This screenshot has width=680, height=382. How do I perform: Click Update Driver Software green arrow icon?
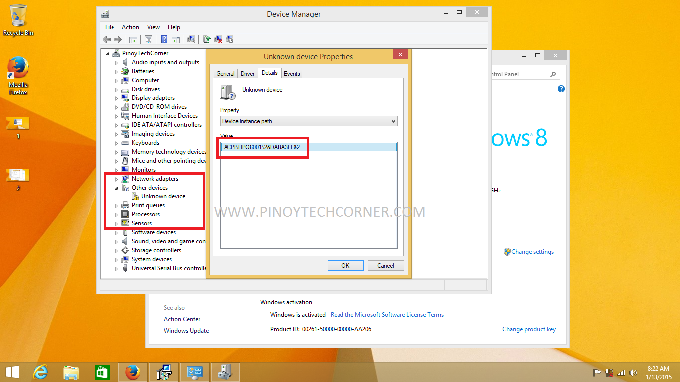click(x=206, y=39)
